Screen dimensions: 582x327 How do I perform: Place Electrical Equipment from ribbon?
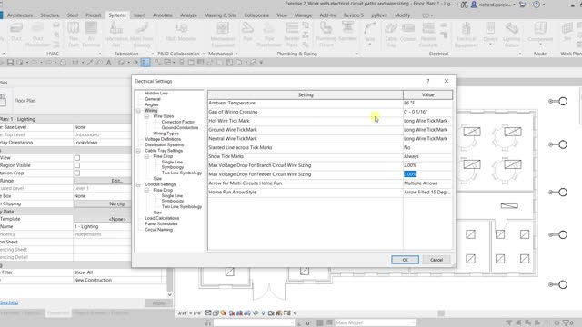click(467, 35)
